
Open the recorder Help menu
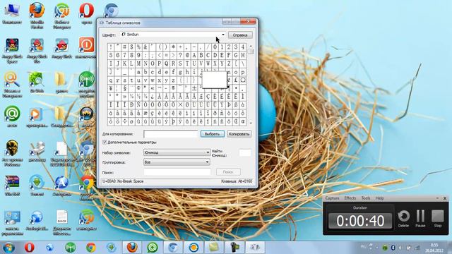tap(379, 198)
